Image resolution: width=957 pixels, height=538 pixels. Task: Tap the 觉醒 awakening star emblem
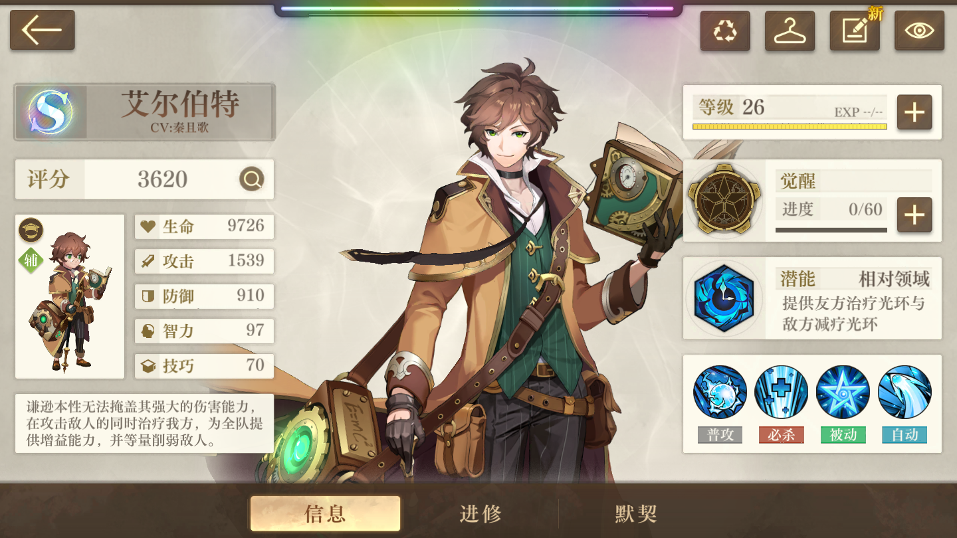724,200
